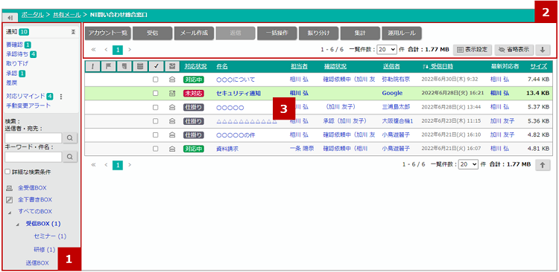Click sender Google in list
This screenshot has height=272, width=559.
392,93
